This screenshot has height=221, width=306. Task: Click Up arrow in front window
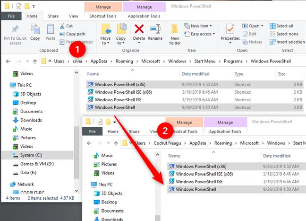pos(116,143)
